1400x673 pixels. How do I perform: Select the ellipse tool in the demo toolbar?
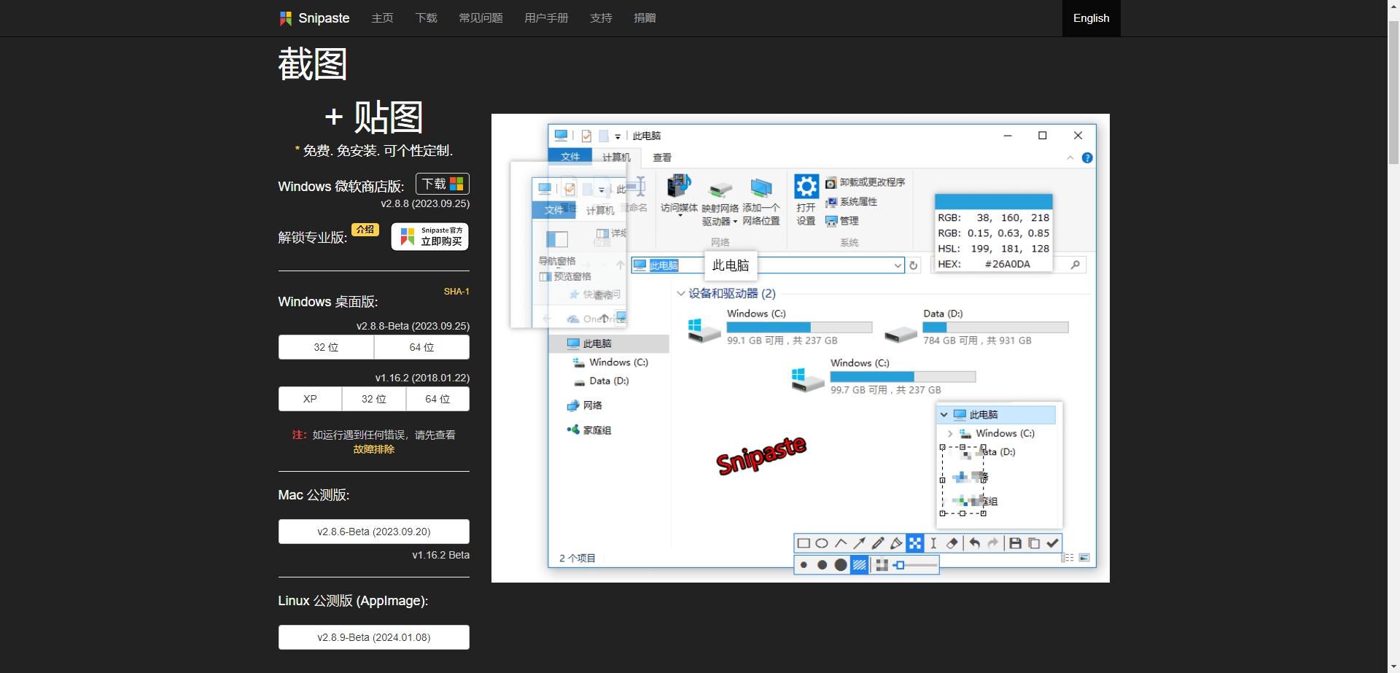(822, 543)
